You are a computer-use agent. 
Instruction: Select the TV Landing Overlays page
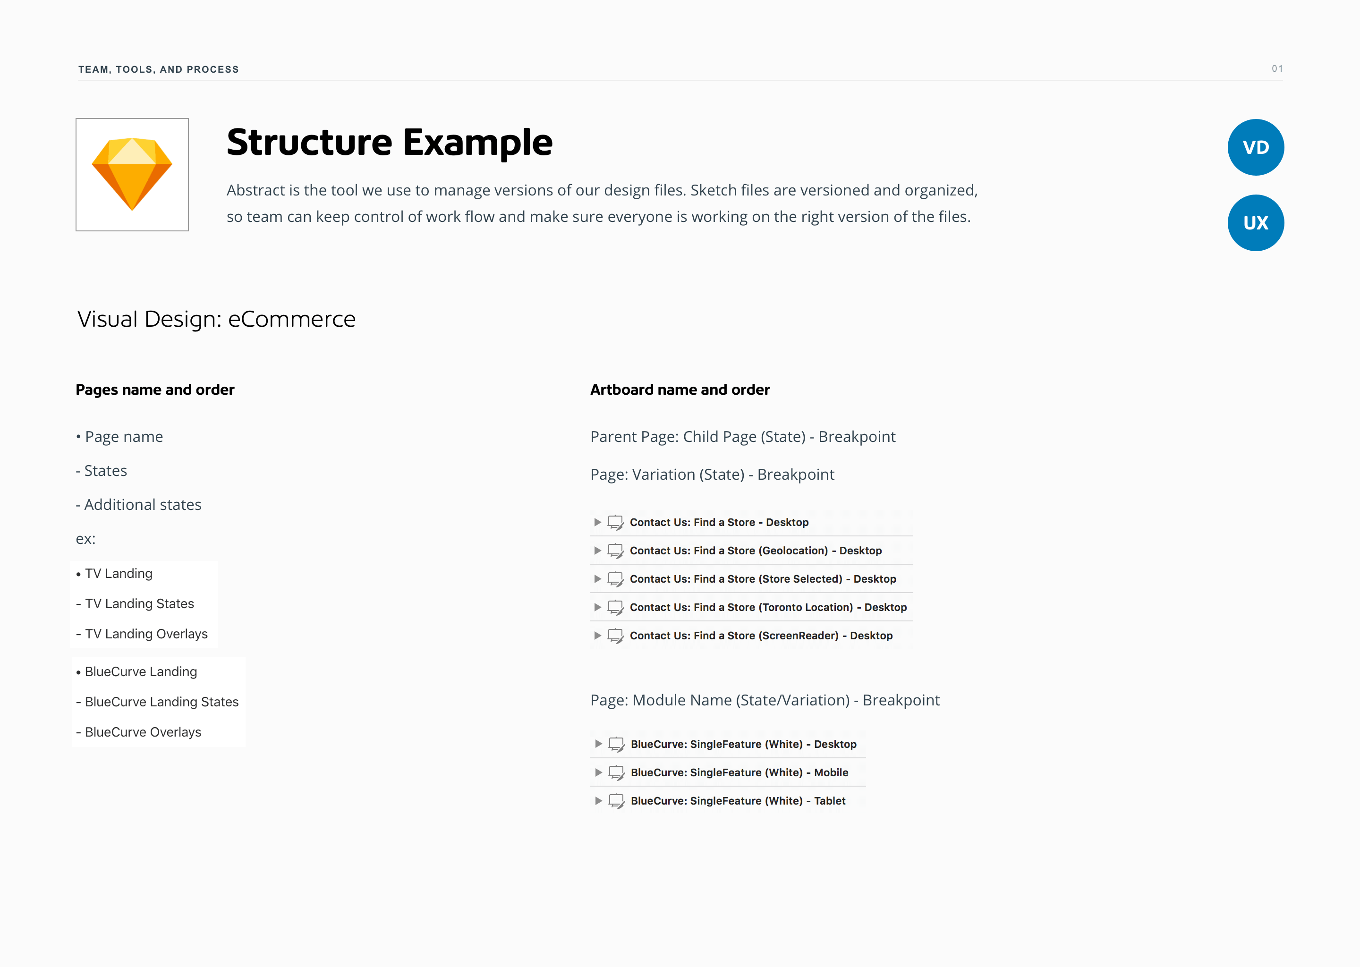coord(146,634)
